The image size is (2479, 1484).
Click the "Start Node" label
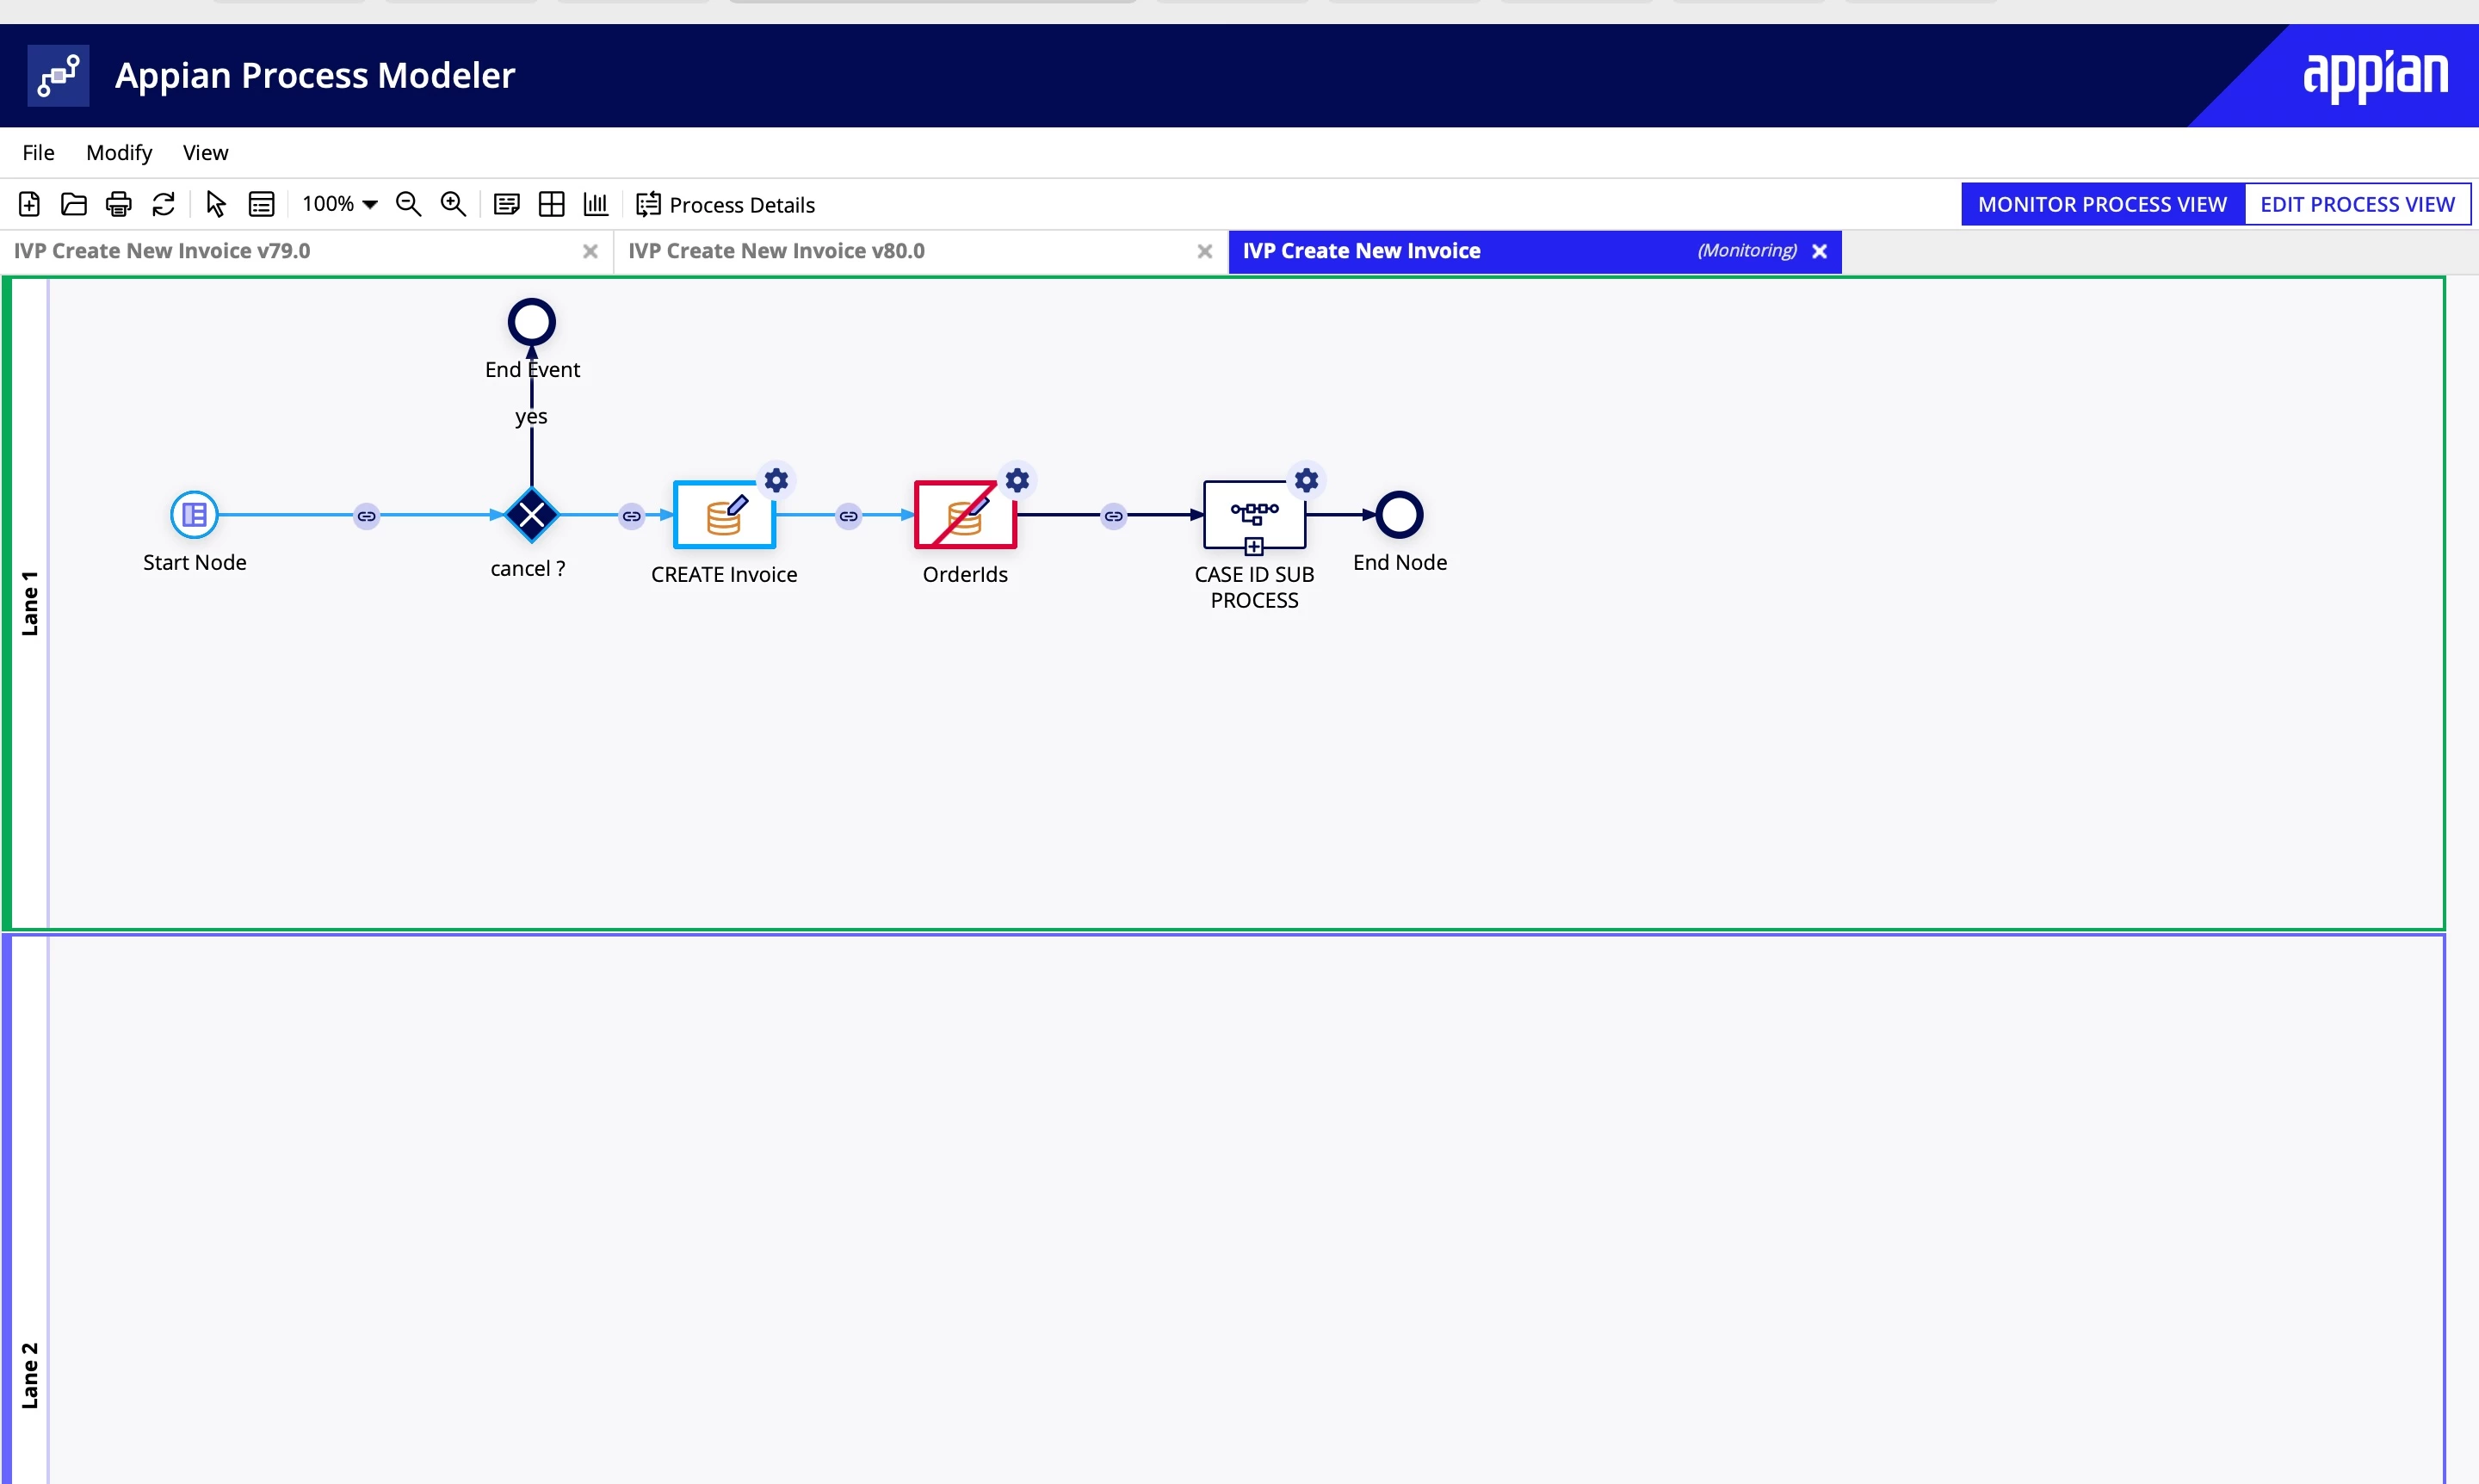tap(195, 562)
